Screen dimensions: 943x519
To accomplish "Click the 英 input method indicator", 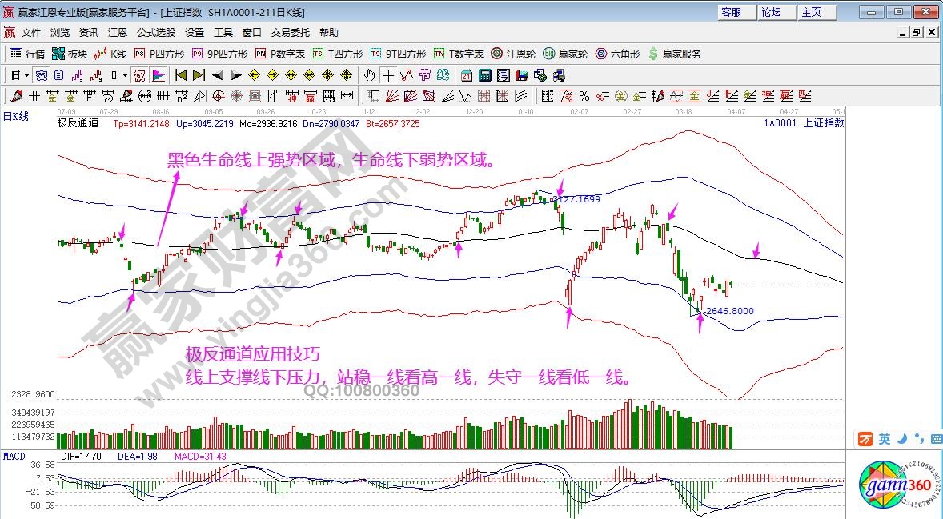I will tap(884, 439).
